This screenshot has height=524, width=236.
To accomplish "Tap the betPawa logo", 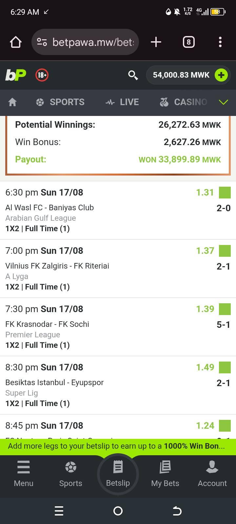I will pyautogui.click(x=16, y=75).
